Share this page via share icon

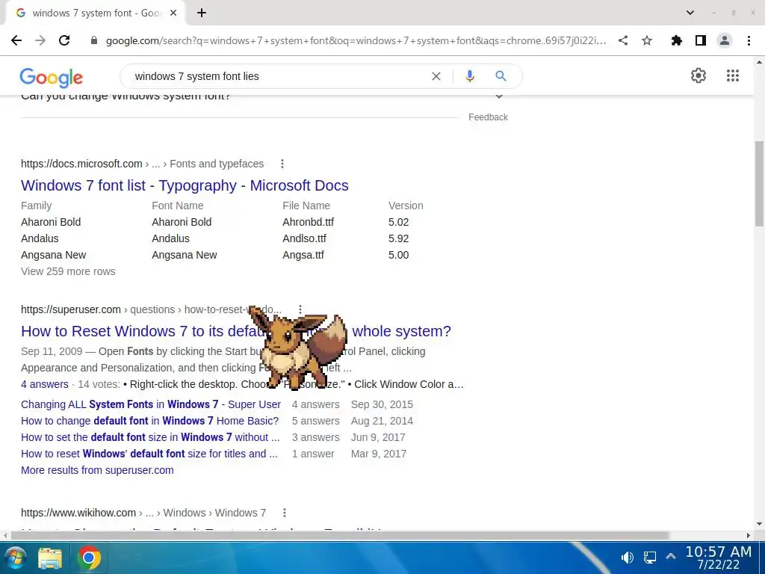click(x=623, y=40)
